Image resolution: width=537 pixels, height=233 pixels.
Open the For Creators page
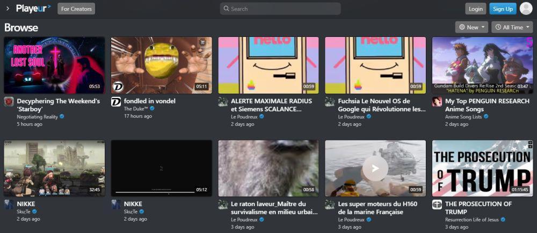coord(76,9)
